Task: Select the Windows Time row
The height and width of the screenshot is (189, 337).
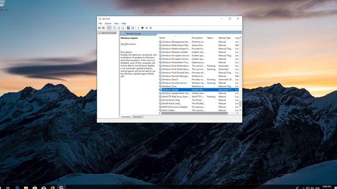Action: [199, 86]
